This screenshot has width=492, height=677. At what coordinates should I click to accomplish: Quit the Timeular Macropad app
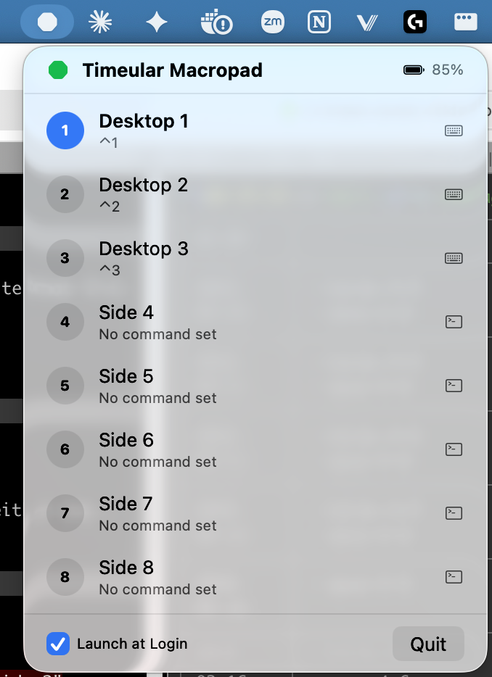tap(428, 644)
